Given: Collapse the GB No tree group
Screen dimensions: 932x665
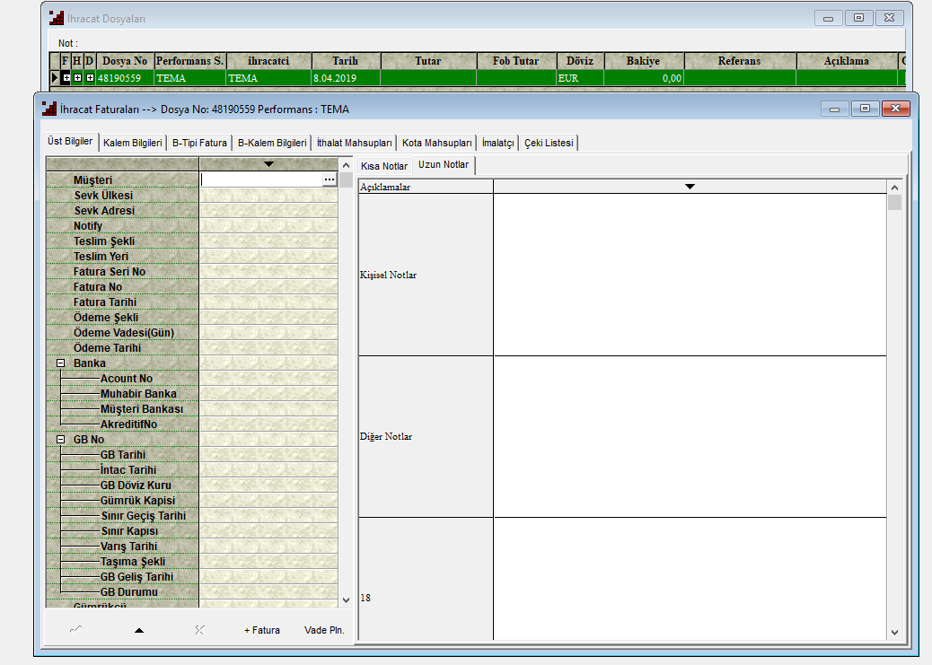Looking at the screenshot, I should coord(61,440).
